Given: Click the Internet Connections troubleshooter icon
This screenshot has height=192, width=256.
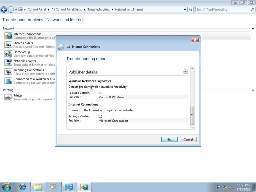Looking at the screenshot, I should coord(8,36).
